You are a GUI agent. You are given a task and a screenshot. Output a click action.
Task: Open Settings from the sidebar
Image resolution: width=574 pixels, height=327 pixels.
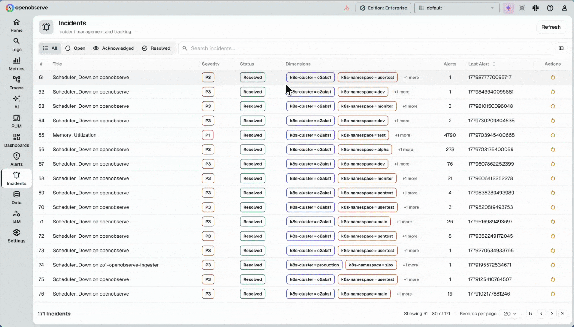point(16,236)
